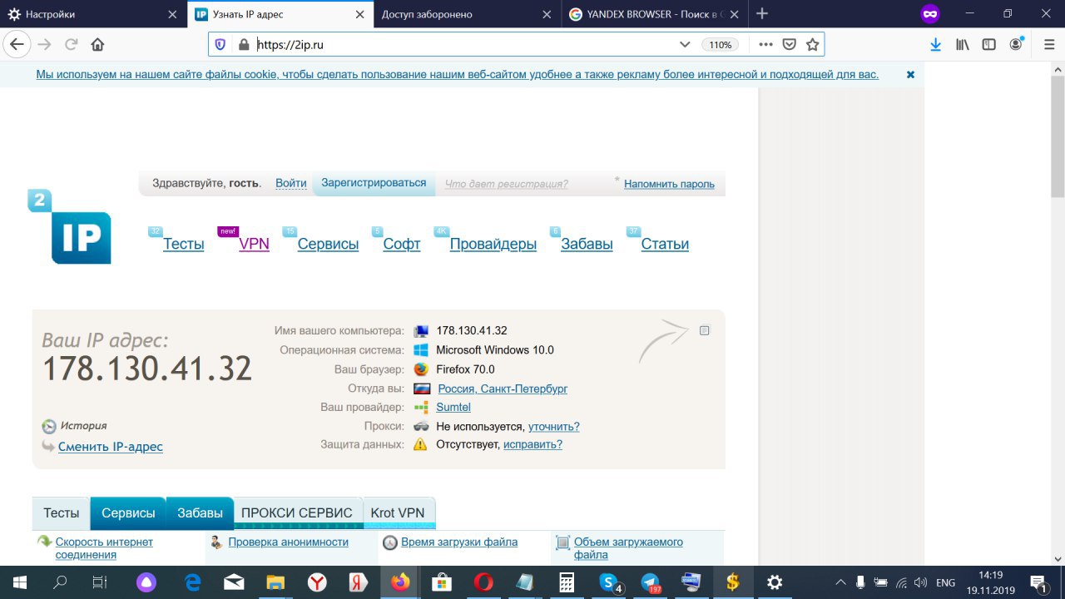The height and width of the screenshot is (599, 1065).
Task: Select the lower Тесты tab
Action: (62, 513)
